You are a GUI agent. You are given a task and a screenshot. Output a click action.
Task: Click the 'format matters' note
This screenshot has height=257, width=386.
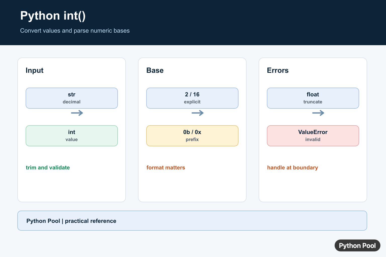[166, 168]
